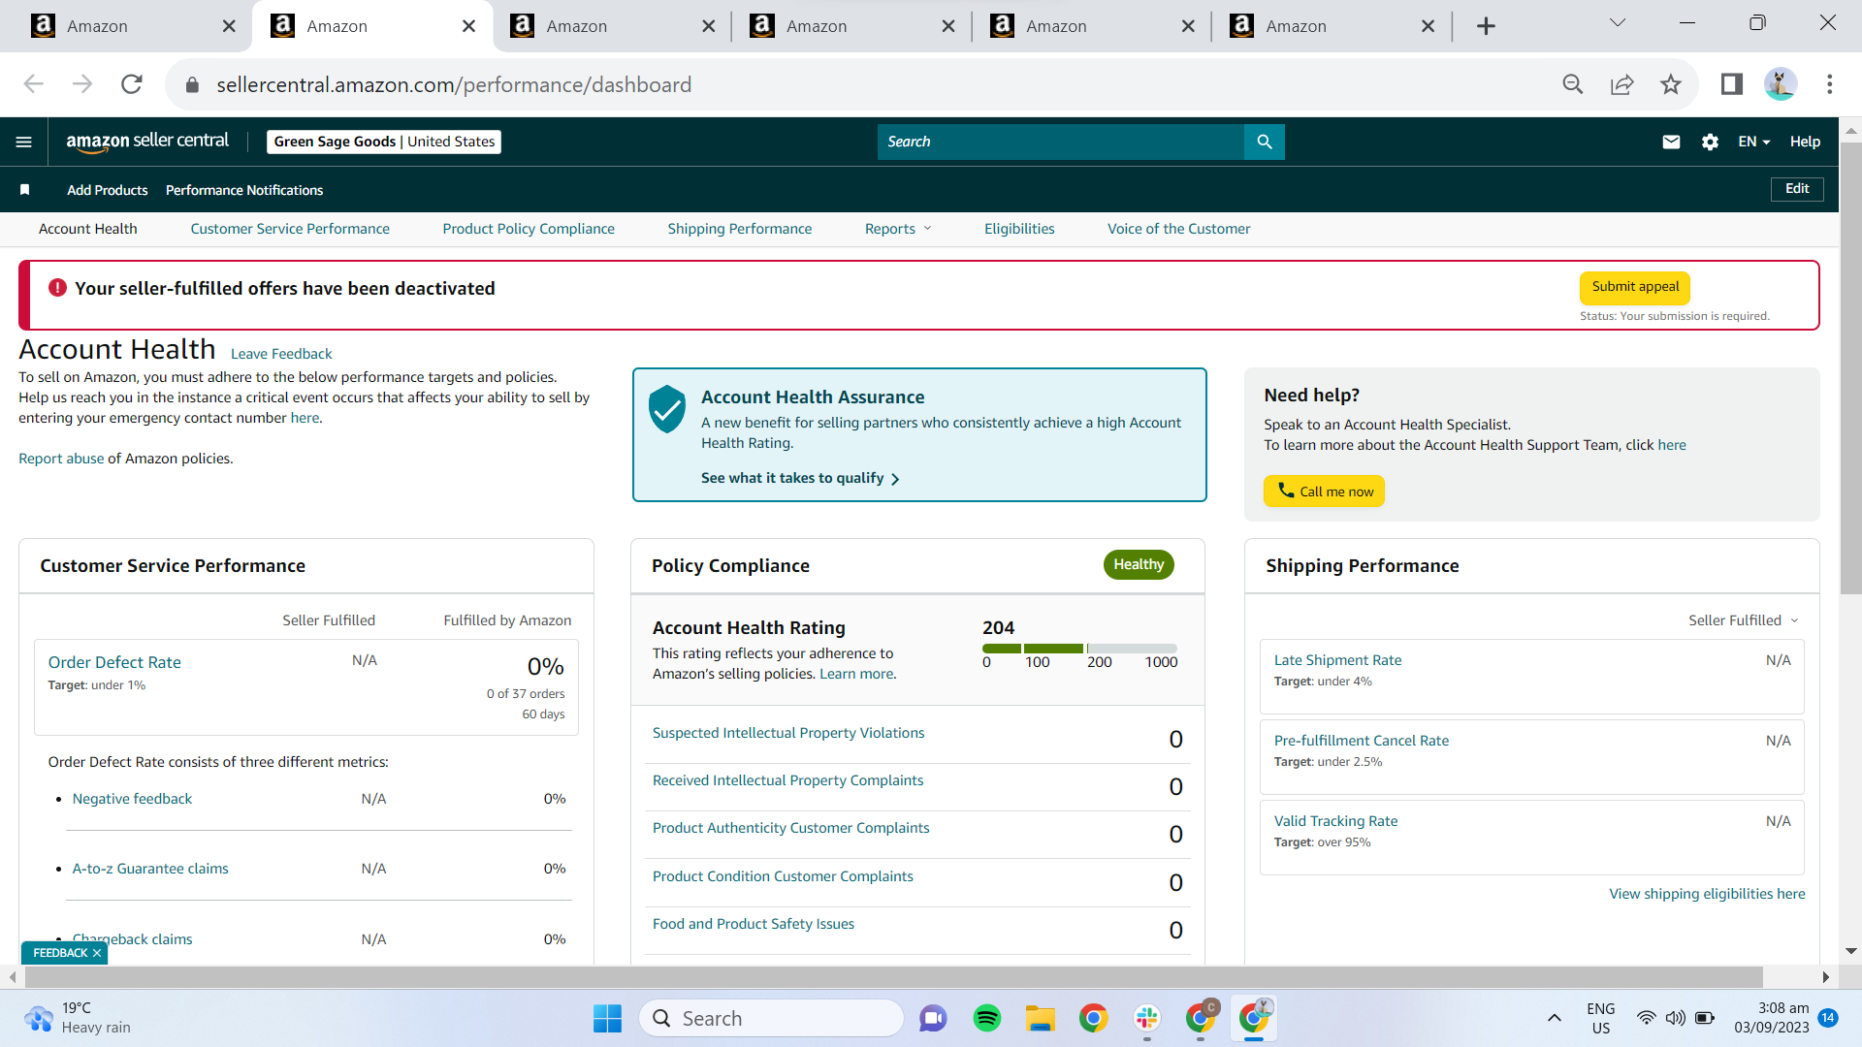Click the Edit button in the favorites bar
1862x1047 pixels.
[x=1797, y=189]
